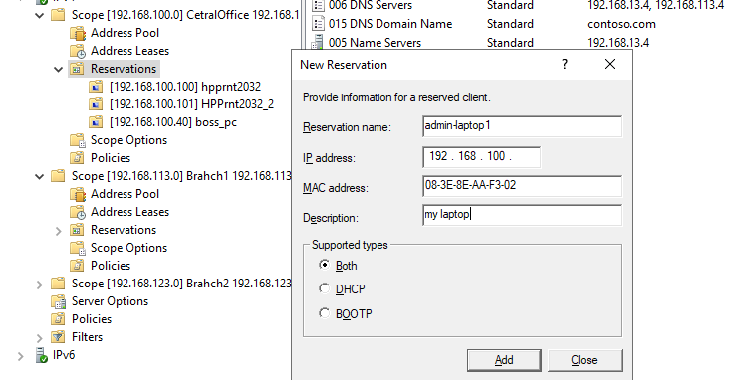Image resolution: width=756 pixels, height=380 pixels.
Task: Click the Reservation name input field
Action: click(522, 126)
